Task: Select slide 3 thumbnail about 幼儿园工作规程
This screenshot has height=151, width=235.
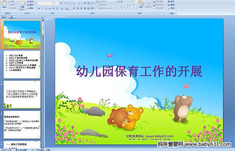Action: click(x=22, y=95)
